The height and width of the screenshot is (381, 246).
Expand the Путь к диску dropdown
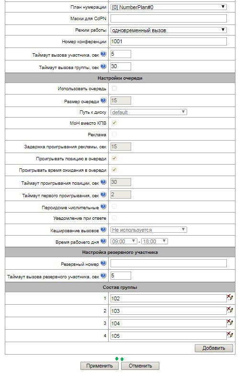coord(148,112)
